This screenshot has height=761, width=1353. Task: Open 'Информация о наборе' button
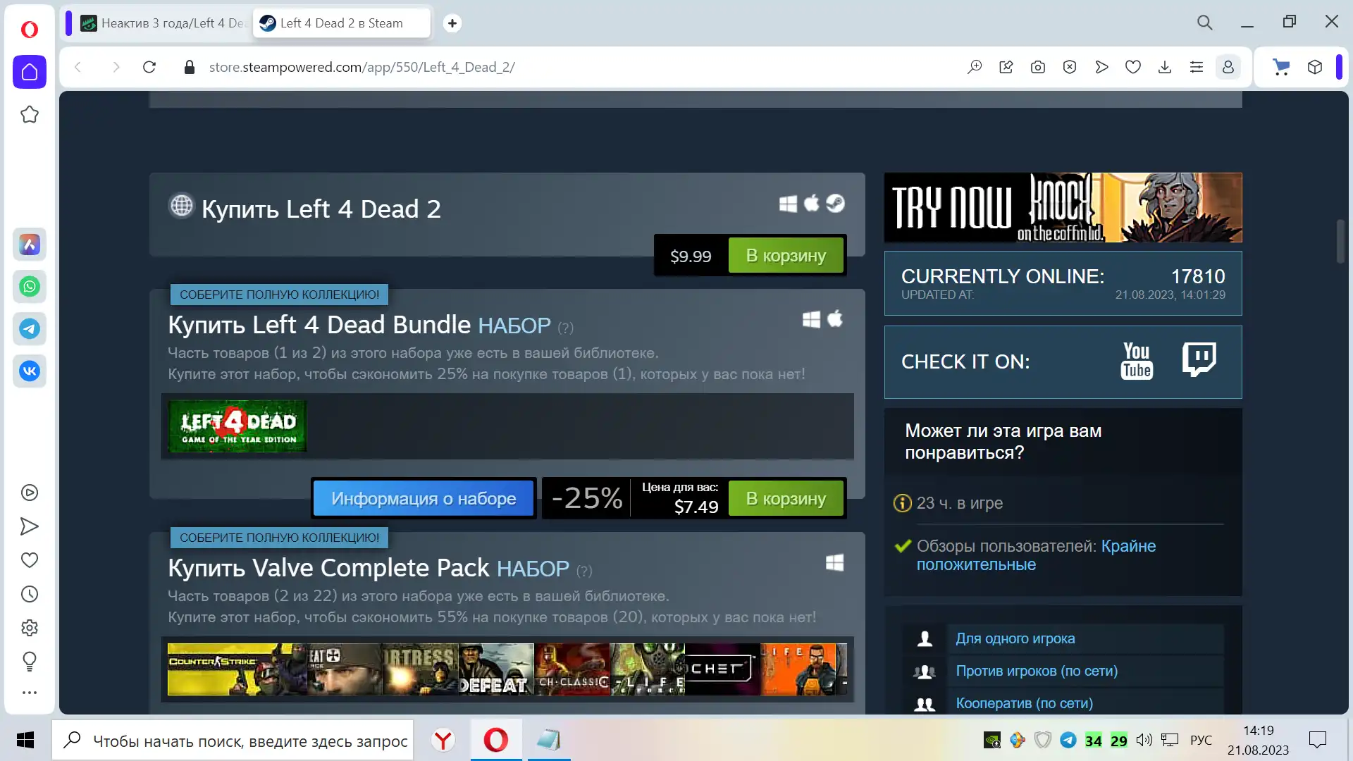tap(424, 499)
